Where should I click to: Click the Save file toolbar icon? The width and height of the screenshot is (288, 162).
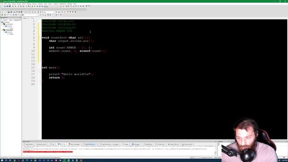coord(7,6)
